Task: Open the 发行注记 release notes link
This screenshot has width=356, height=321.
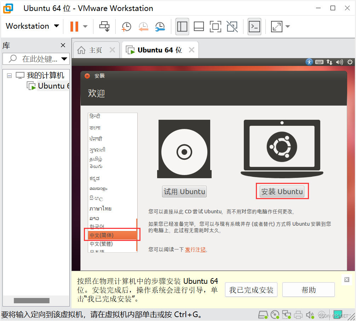Action: point(195,249)
